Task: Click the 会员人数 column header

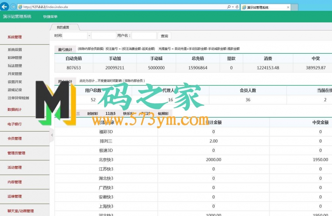Action: 248,91
